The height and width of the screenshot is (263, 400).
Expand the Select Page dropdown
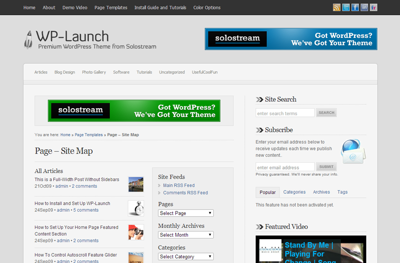point(186,213)
